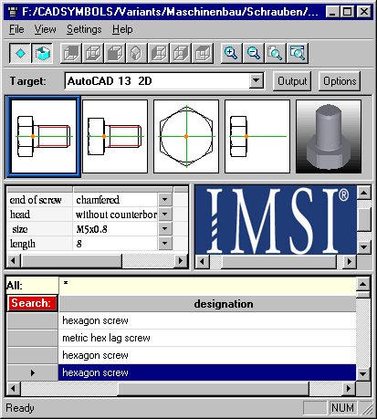The image size is (377, 419).
Task: Click the zoom out magnifier icon
Action: (253, 54)
